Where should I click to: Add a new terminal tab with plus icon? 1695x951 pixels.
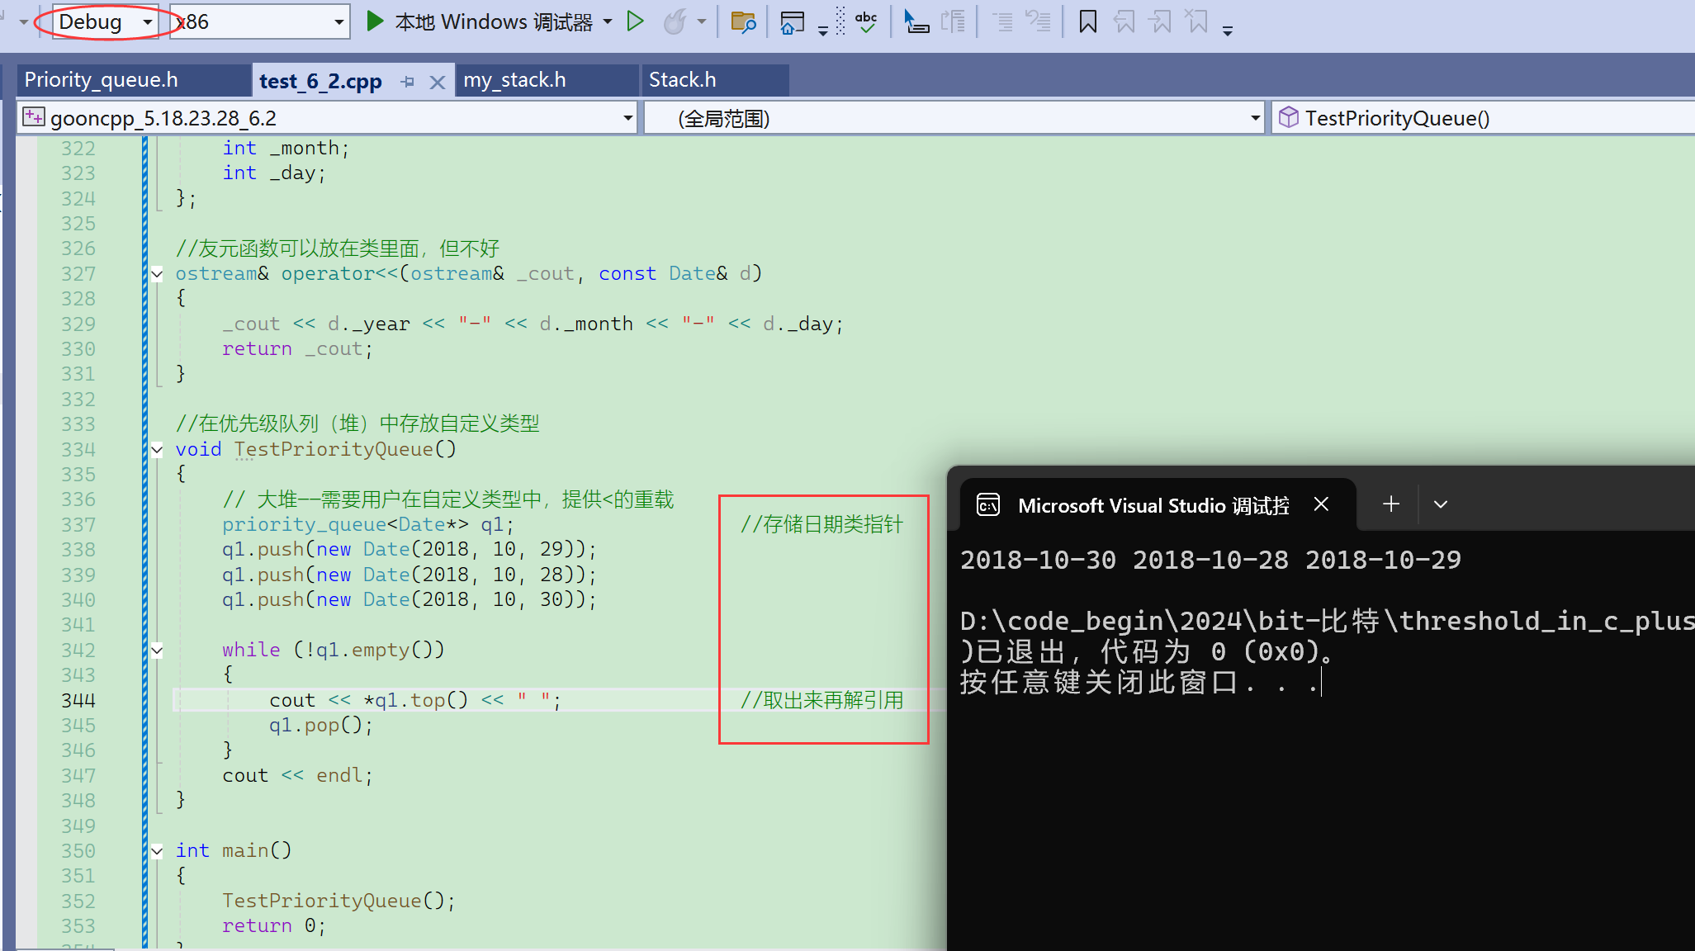click(1391, 504)
